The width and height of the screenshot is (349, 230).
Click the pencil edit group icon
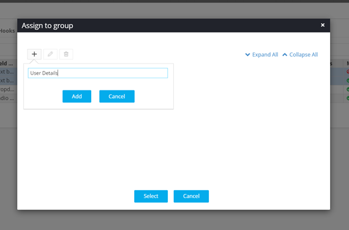tap(50, 54)
